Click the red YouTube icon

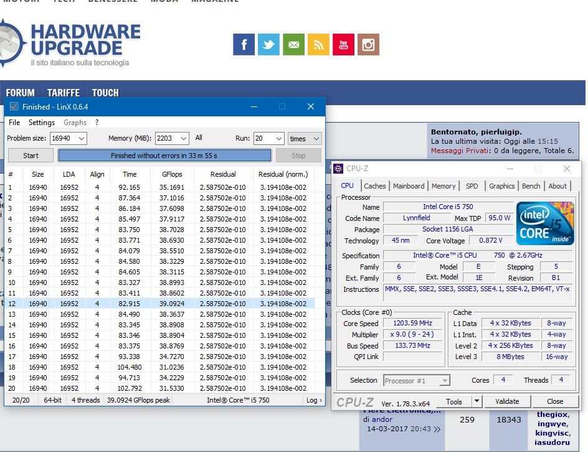(343, 45)
